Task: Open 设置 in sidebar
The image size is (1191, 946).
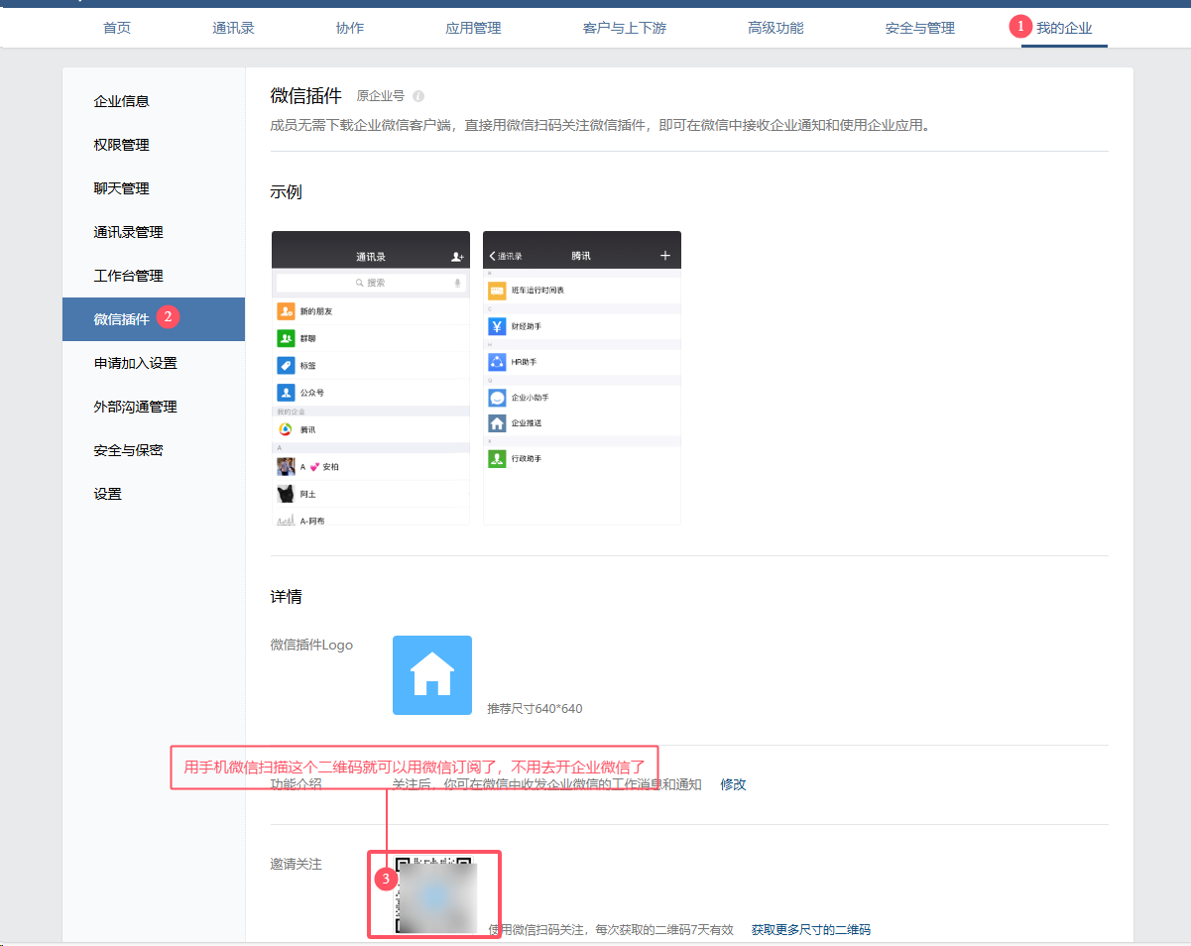Action: coord(154,494)
